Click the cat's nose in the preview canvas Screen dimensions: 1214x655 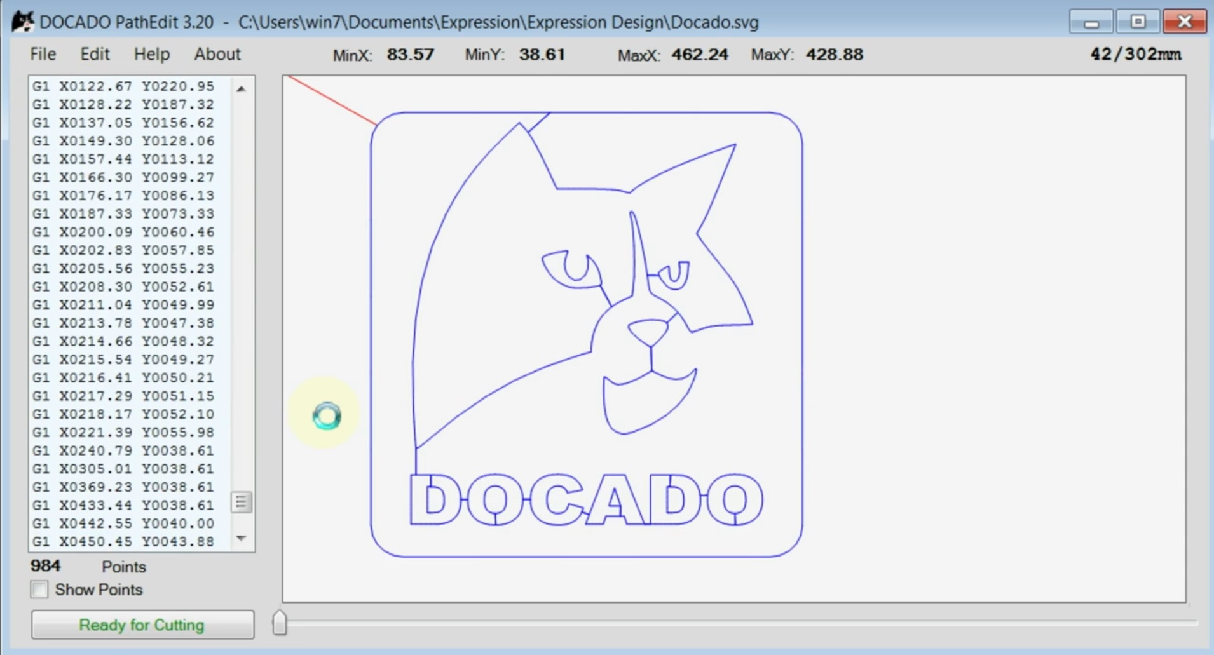click(648, 332)
